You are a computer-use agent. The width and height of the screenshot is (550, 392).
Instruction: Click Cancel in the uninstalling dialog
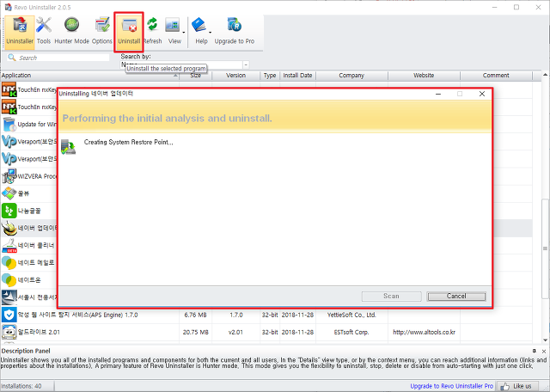click(x=456, y=297)
